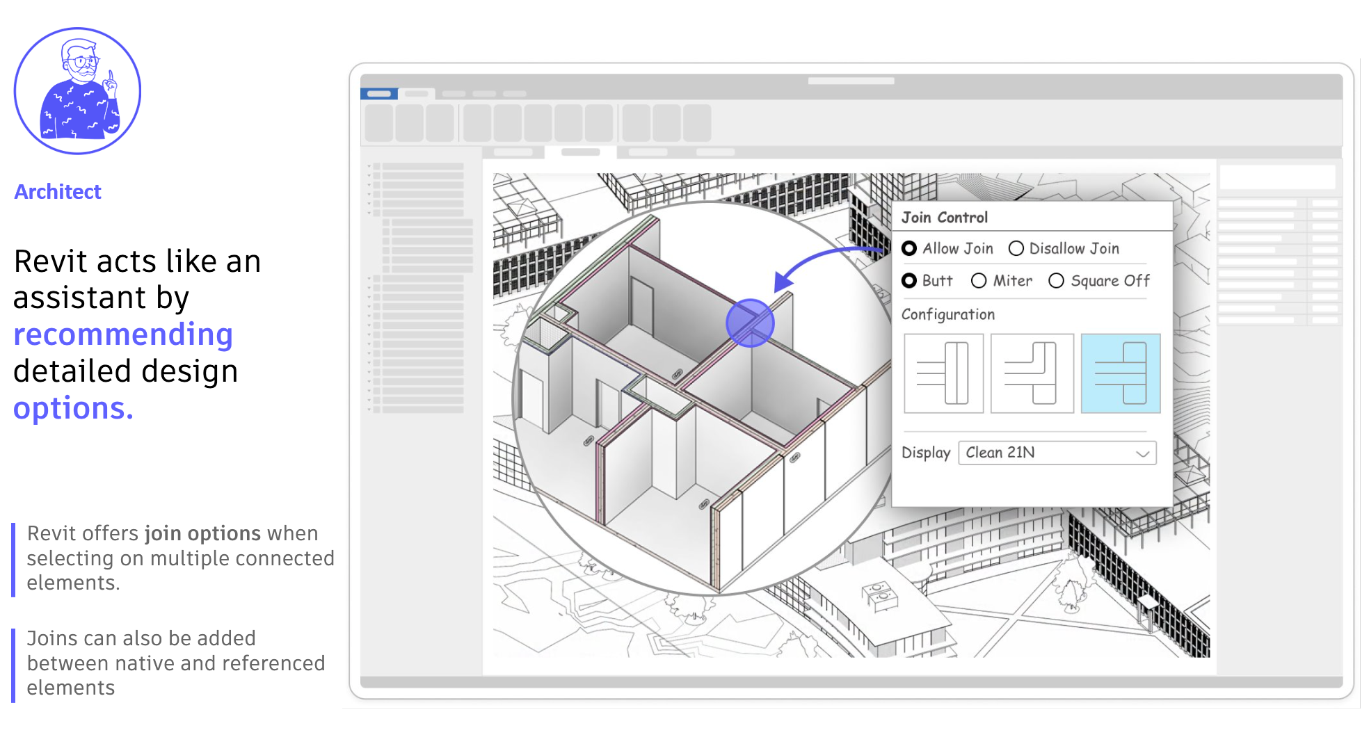Open the Display dropdown showing Clean 21N
The width and height of the screenshot is (1369, 744).
pos(1057,453)
